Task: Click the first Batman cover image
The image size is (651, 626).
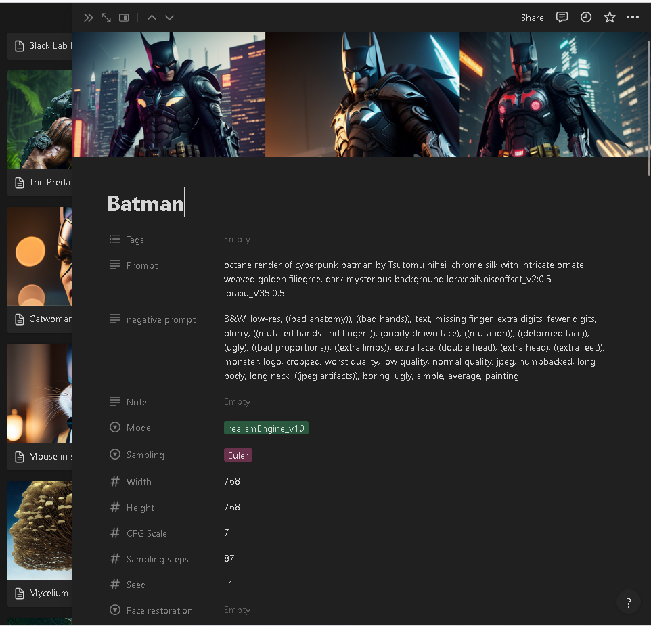Action: pyautogui.click(x=169, y=95)
